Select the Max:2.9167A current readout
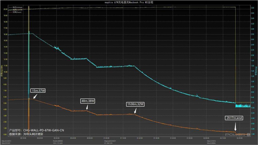The width and height of the screenshot is (258, 145). (x=211, y=141)
